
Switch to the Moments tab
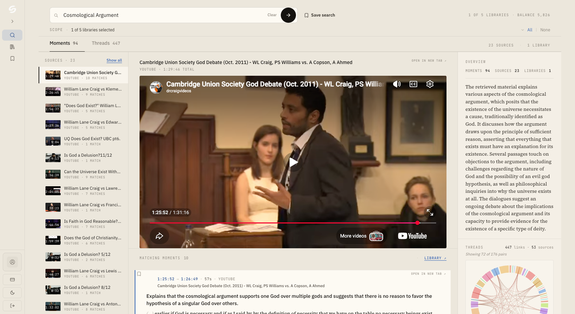tap(64, 43)
